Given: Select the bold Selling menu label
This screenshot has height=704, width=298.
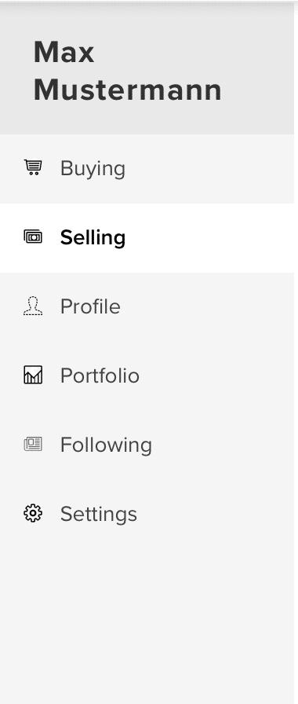Looking at the screenshot, I should [x=93, y=238].
